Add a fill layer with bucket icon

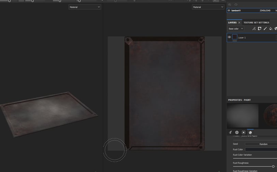271,29
